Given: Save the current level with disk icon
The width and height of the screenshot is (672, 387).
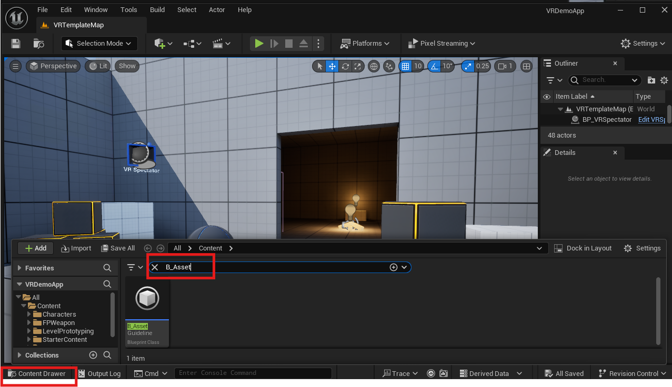Looking at the screenshot, I should (x=16, y=44).
